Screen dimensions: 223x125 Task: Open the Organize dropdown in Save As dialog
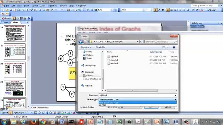coord(86,47)
